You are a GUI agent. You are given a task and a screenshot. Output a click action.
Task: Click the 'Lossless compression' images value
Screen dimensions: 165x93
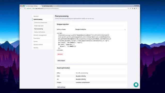click(83, 82)
